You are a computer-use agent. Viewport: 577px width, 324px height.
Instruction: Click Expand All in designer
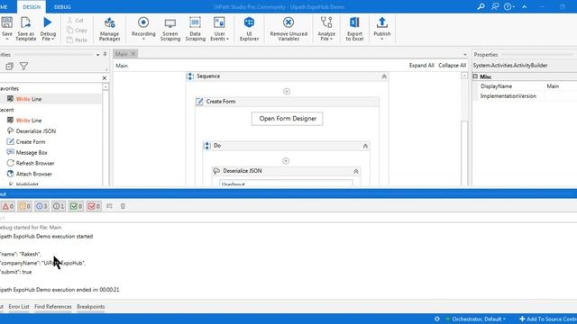421,66
